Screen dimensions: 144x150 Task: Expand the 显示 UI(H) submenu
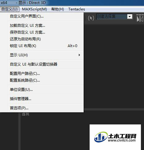coord(46,55)
